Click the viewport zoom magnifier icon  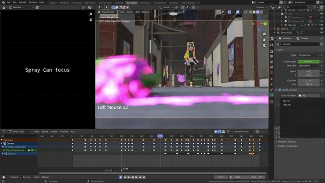(264, 34)
